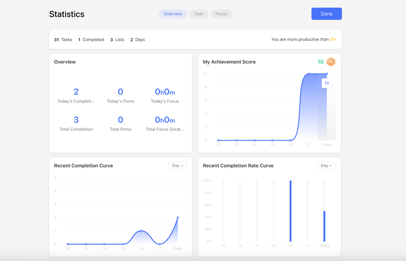The width and height of the screenshot is (406, 261).
Task: Click the Total Focus Duration value
Action: (164, 119)
